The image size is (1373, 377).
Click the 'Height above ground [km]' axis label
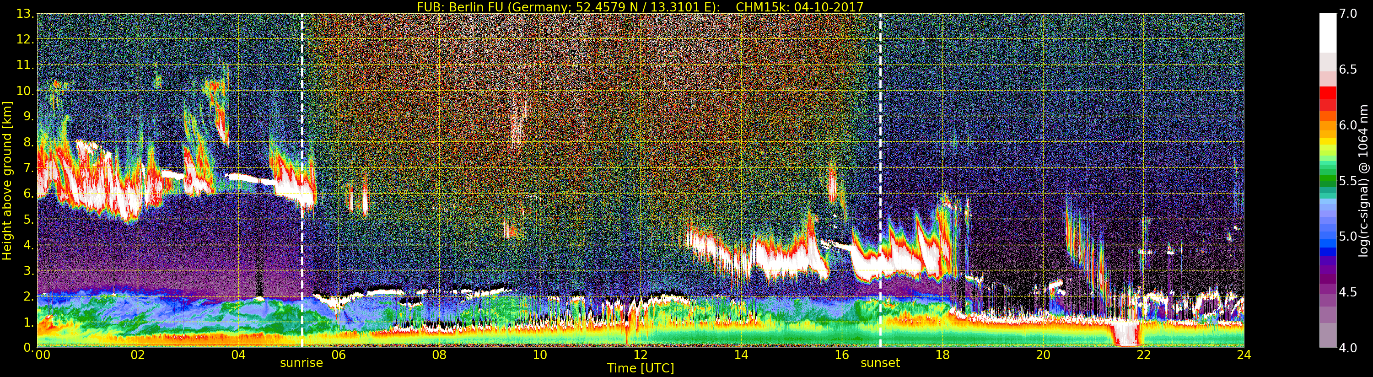click(7, 180)
